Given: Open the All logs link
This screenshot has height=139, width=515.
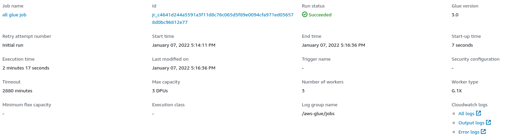Looking at the screenshot, I should click(x=466, y=113).
